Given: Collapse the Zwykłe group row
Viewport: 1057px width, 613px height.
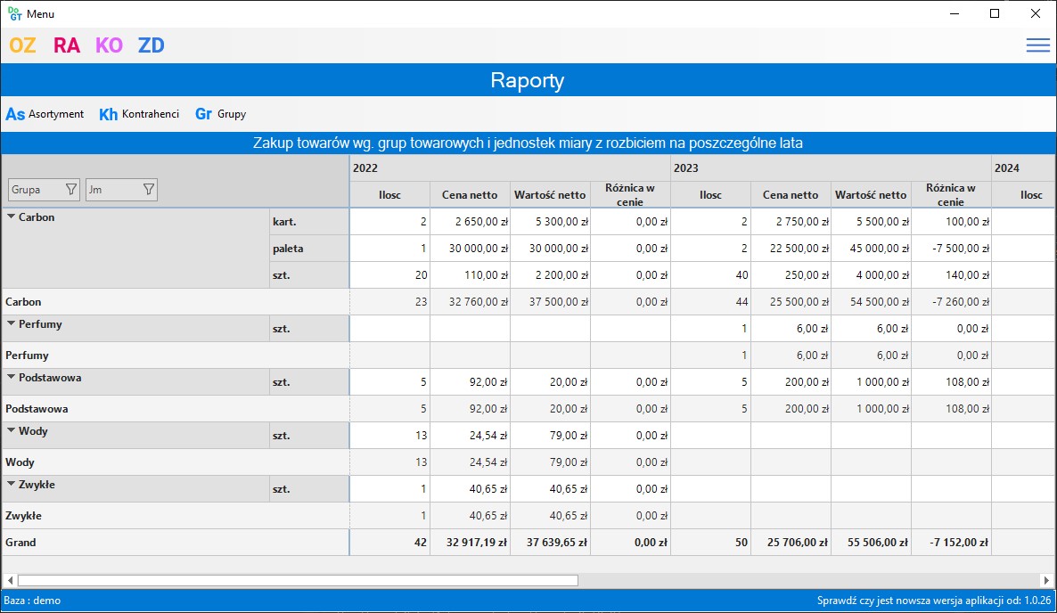Looking at the screenshot, I should pyautogui.click(x=11, y=484).
